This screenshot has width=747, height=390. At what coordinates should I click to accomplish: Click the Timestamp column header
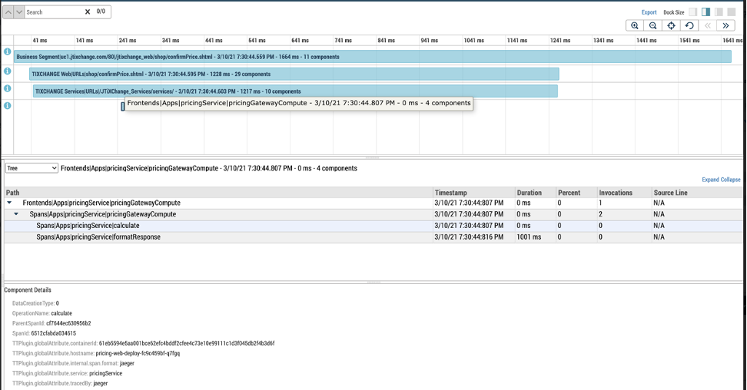[x=450, y=193]
